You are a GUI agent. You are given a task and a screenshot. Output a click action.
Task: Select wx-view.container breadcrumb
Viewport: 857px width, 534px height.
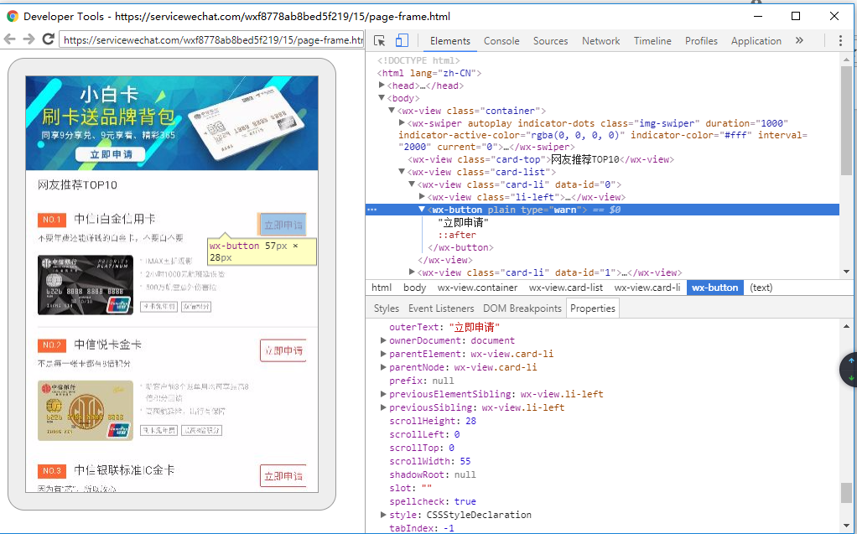tap(477, 288)
